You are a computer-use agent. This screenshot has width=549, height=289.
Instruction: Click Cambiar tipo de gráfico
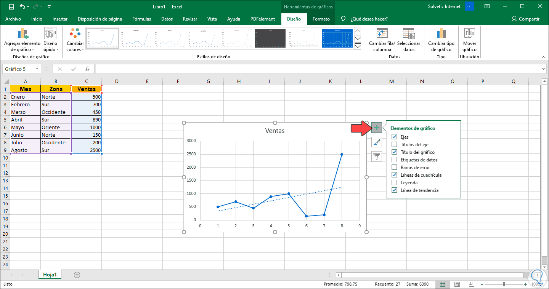441,40
